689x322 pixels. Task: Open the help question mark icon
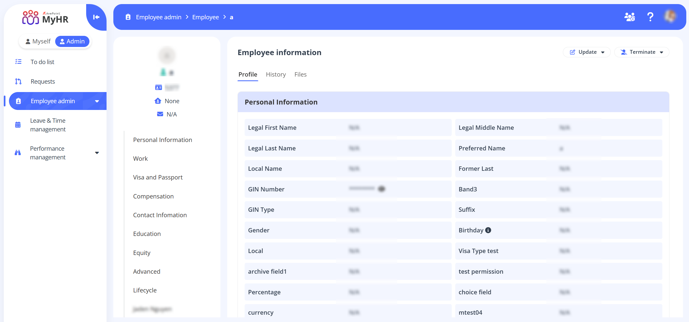point(650,17)
